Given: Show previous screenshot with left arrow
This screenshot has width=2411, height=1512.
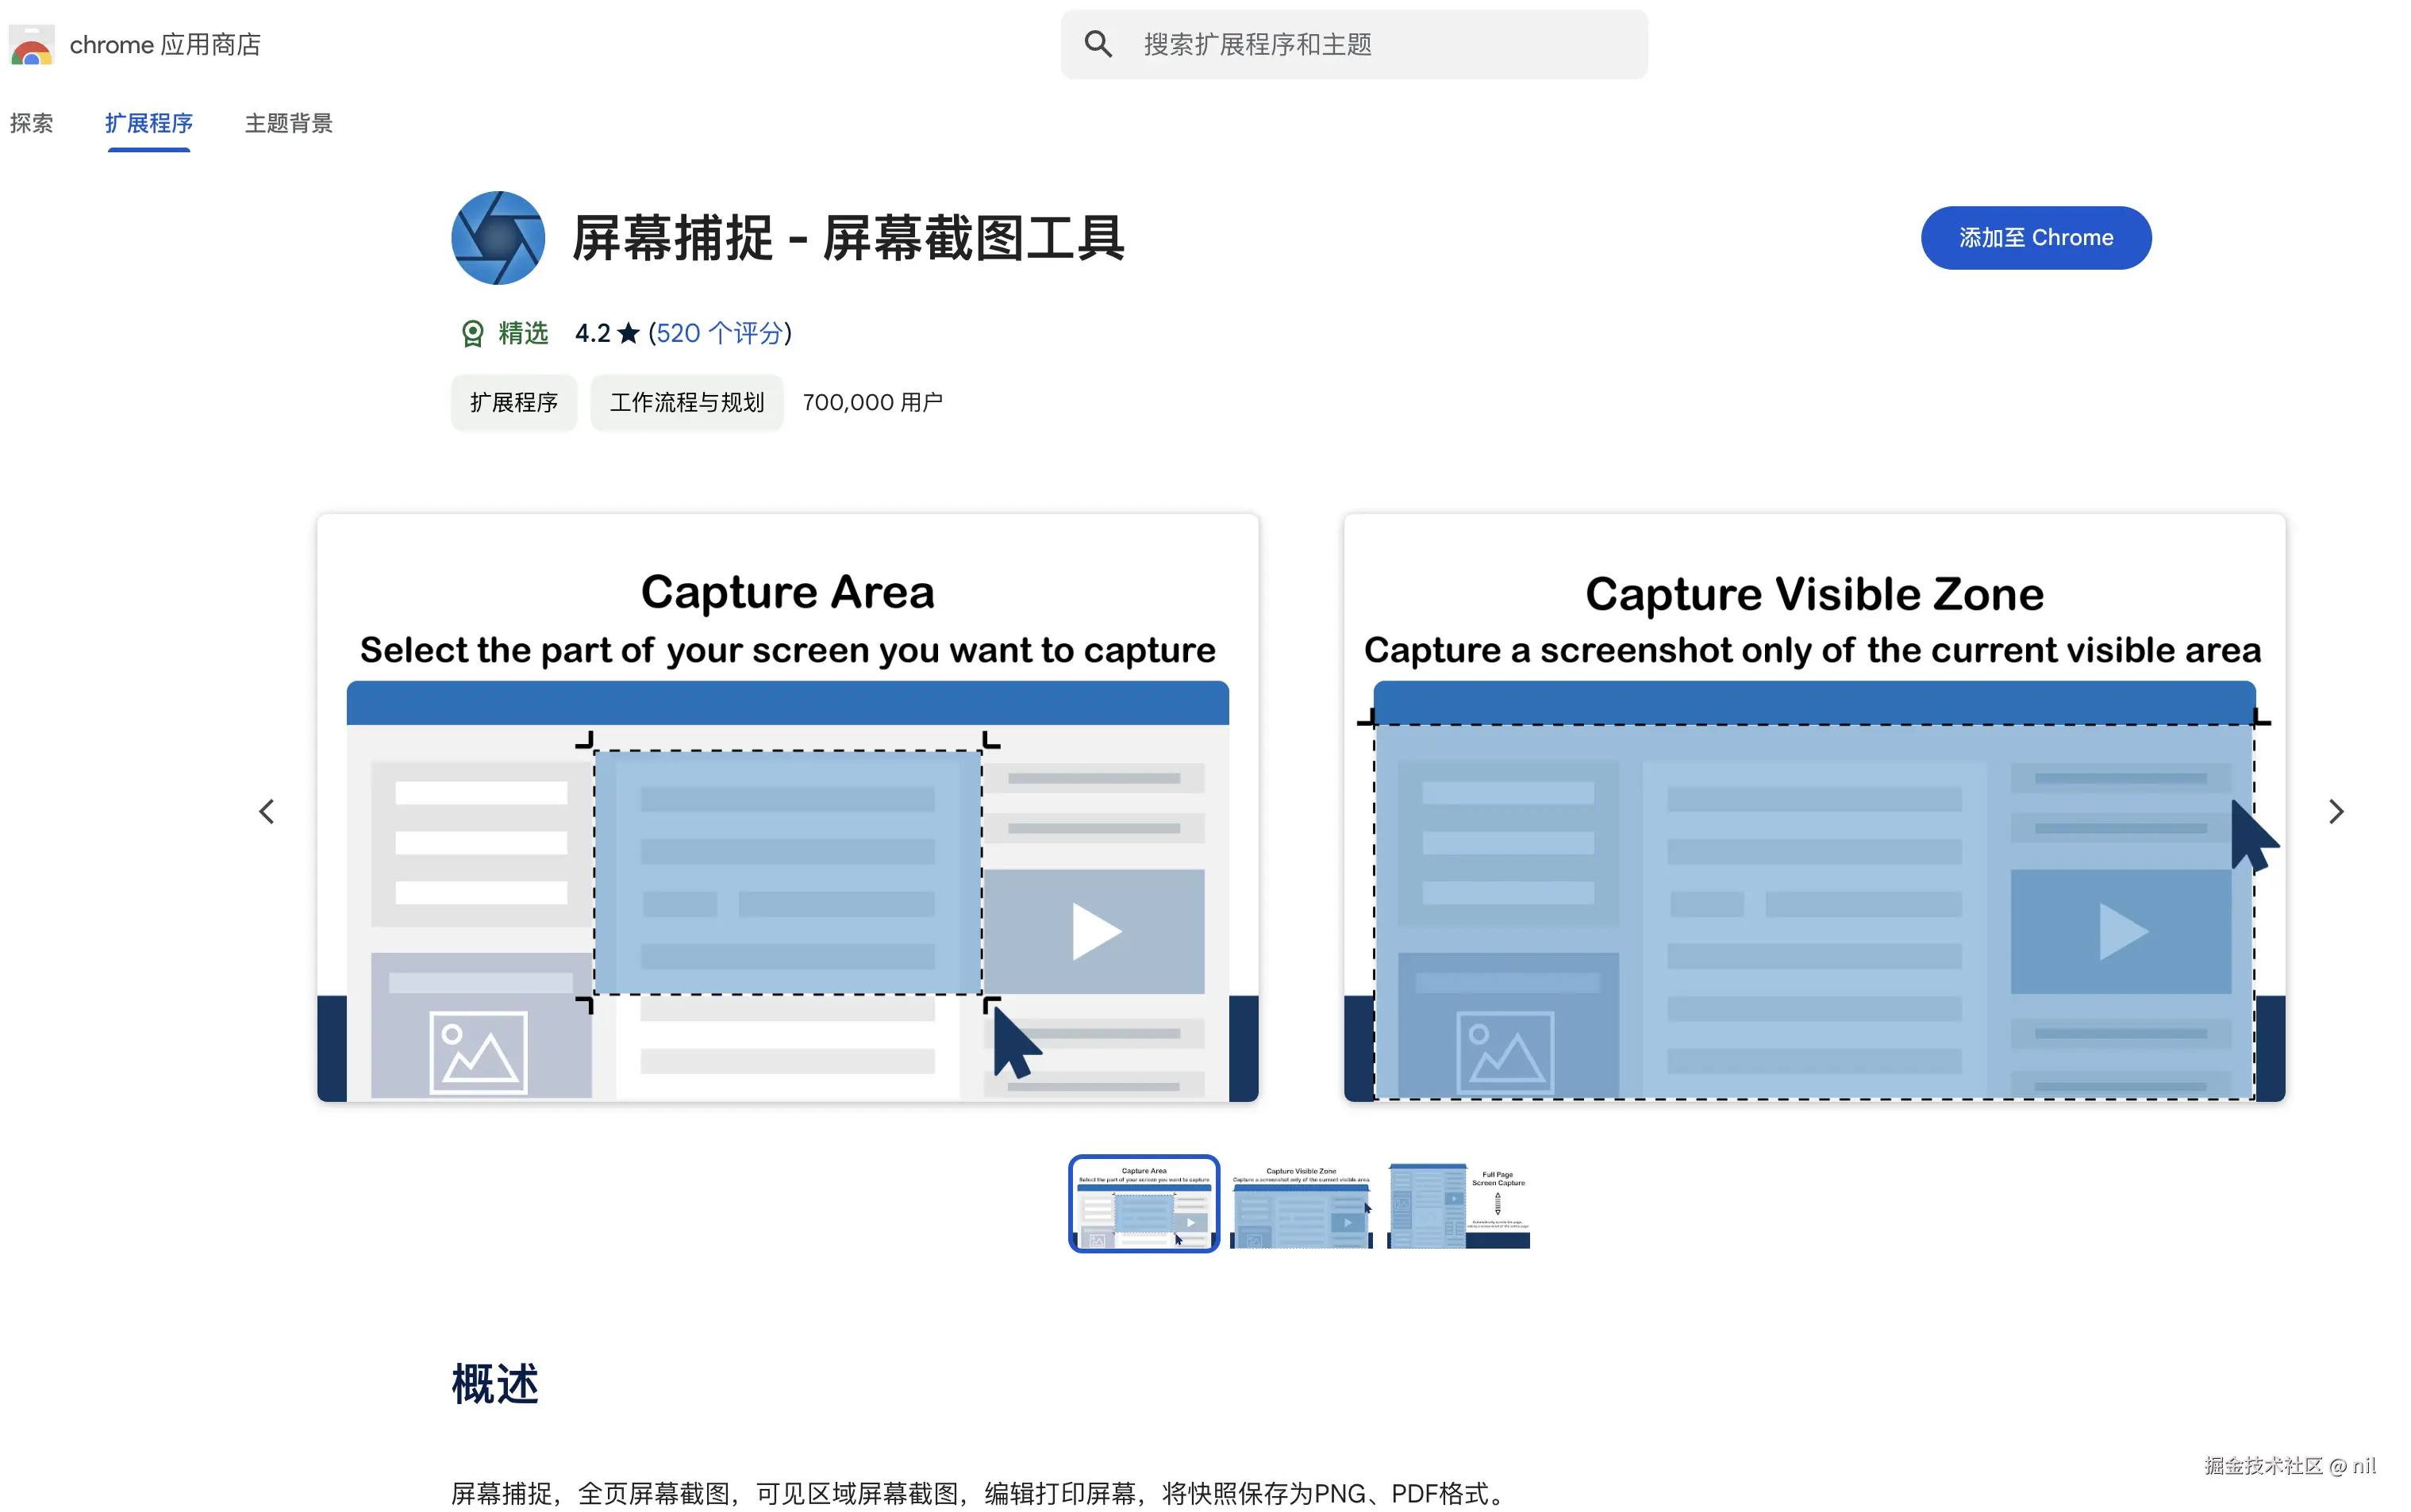Looking at the screenshot, I should pyautogui.click(x=266, y=811).
